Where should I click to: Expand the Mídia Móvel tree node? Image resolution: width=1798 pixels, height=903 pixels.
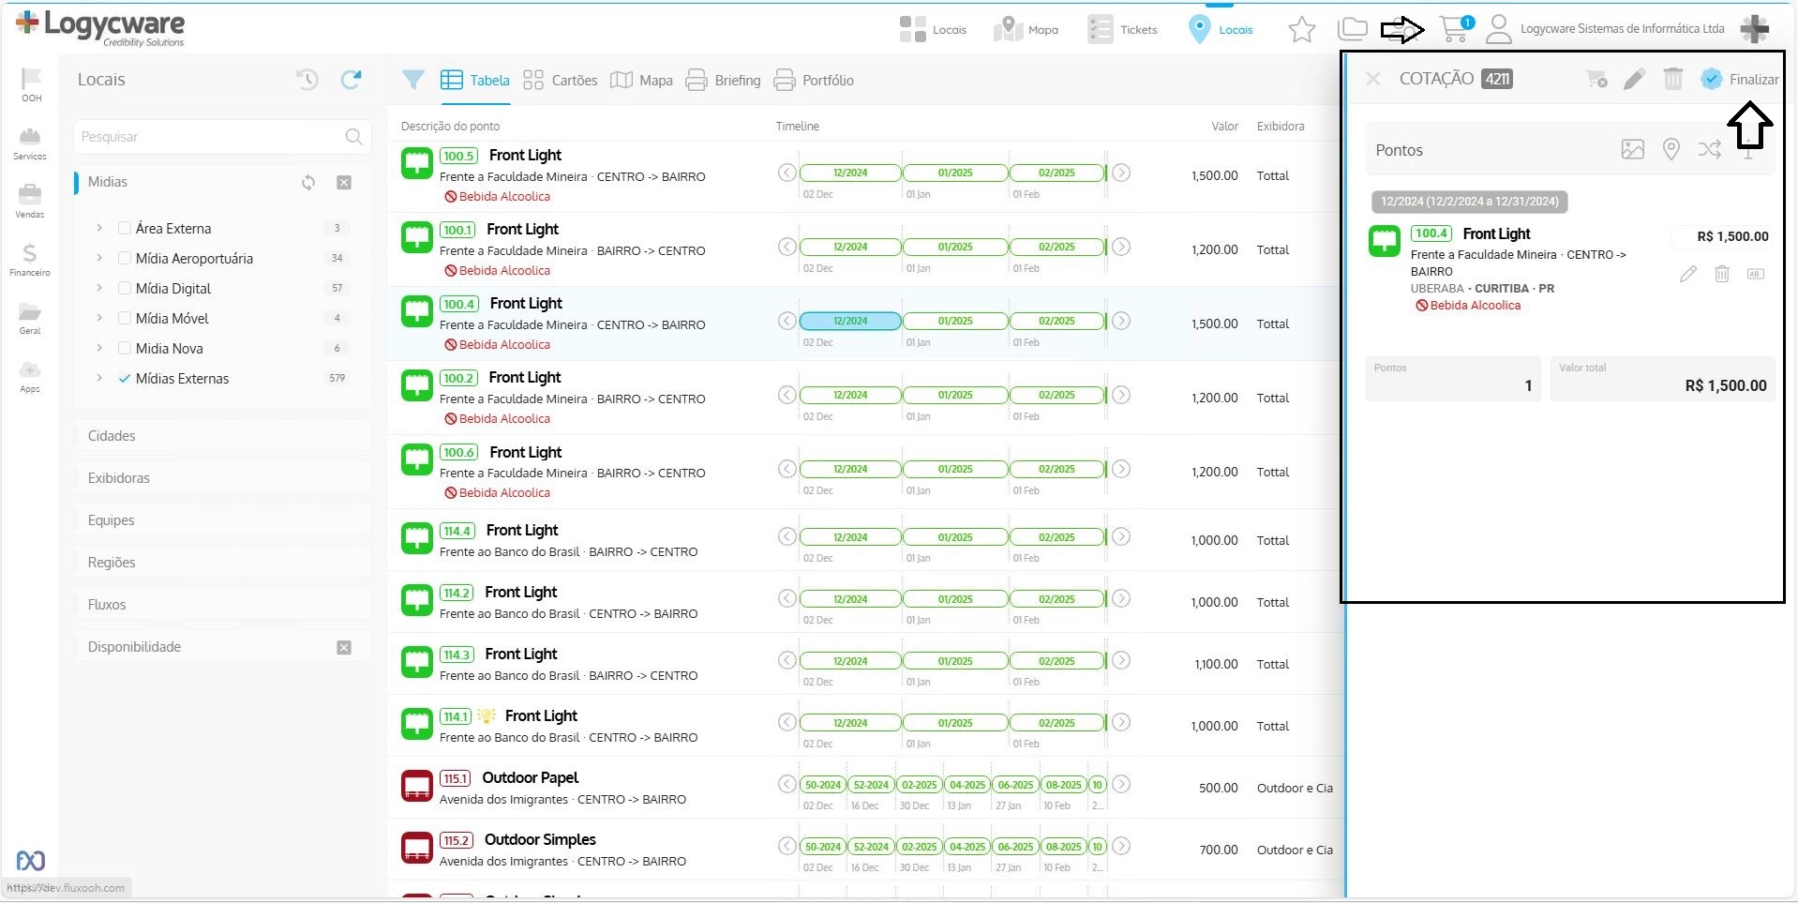[99, 318]
